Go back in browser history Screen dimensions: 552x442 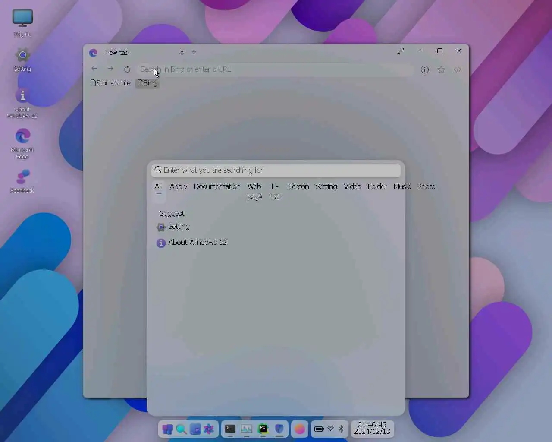click(x=94, y=69)
